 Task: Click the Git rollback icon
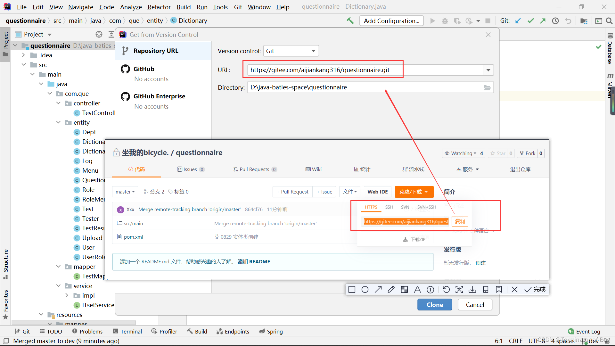tap(568, 21)
